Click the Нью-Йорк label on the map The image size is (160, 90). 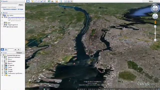coord(97,49)
